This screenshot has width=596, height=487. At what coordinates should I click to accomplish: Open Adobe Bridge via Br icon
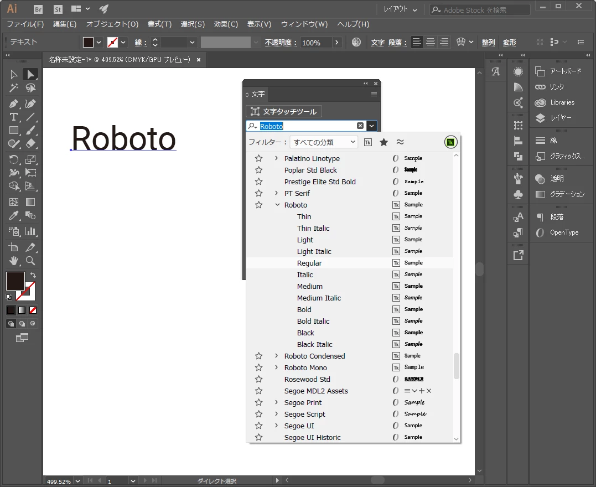point(38,9)
